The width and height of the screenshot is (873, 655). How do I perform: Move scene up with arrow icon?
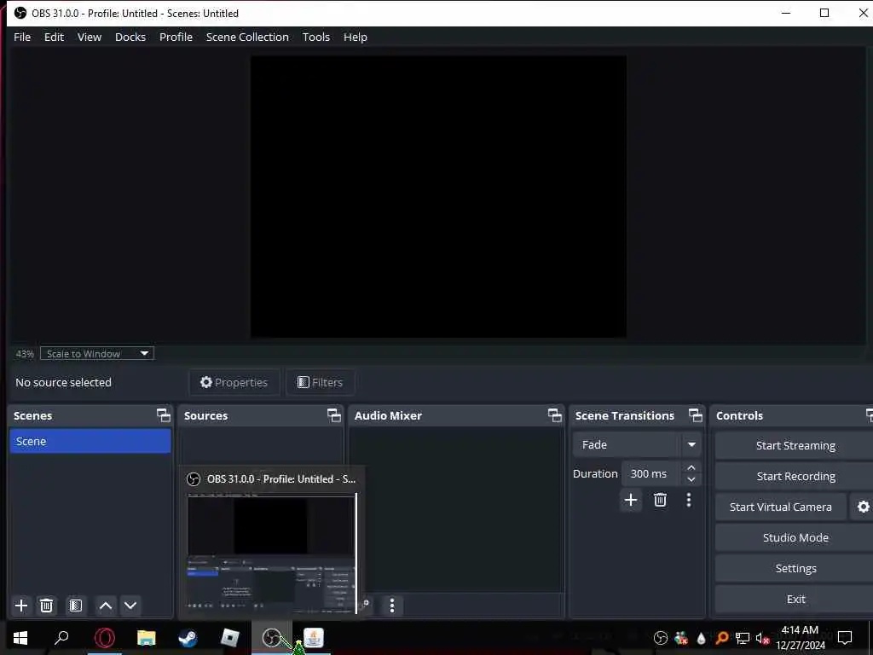(x=105, y=606)
